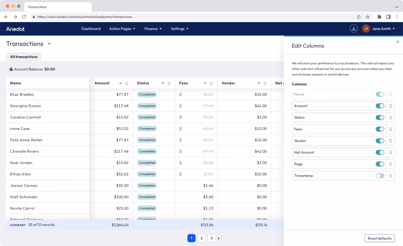The image size is (403, 246).
Task: Click the drag handle icon in the Status column header
Action: click(x=169, y=83)
